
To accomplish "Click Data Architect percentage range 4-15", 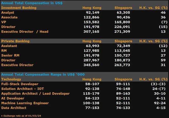I will point(161,108).
